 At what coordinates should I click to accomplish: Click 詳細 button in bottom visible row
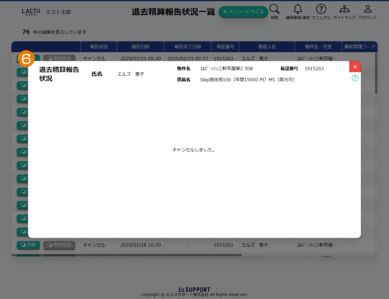28,245
